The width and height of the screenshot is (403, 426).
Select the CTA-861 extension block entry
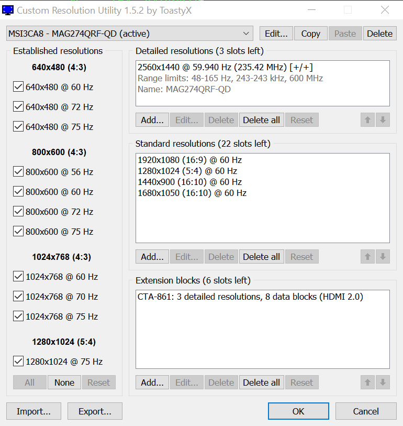click(x=250, y=297)
